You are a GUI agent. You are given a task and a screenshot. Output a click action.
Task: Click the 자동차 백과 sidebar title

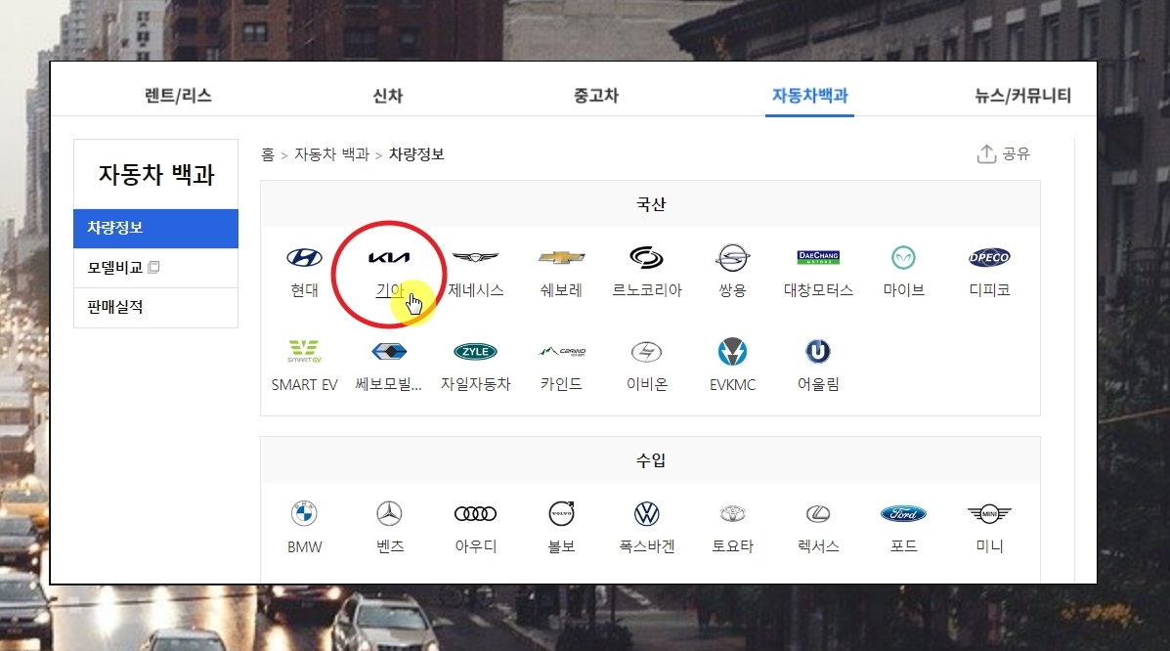pos(156,175)
